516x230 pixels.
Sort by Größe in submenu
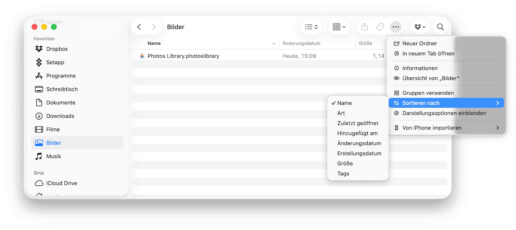point(345,163)
